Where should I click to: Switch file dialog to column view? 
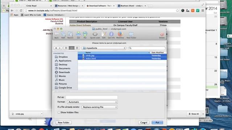tap(77, 48)
